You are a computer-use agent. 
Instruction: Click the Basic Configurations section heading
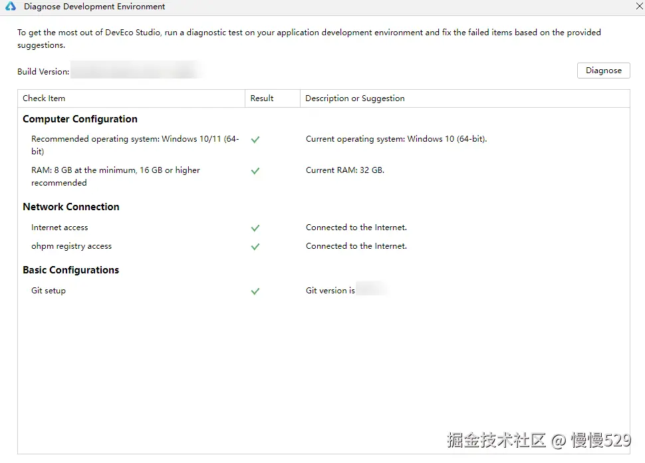point(70,270)
